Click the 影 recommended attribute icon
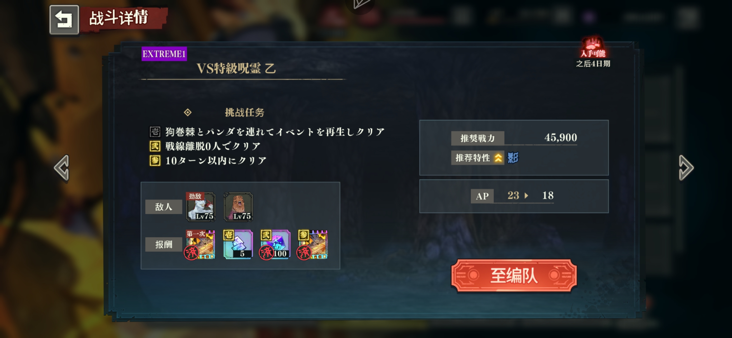Viewport: 732px width, 338px height. (x=513, y=158)
